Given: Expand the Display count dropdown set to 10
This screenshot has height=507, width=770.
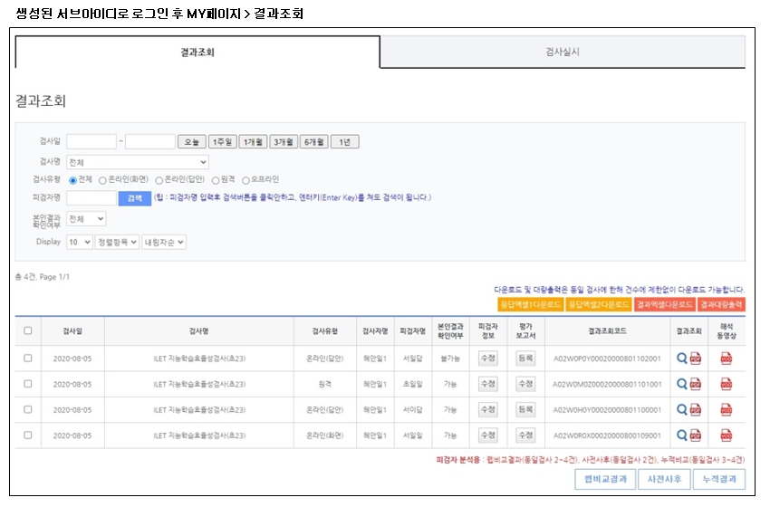Looking at the screenshot, I should pyautogui.click(x=80, y=242).
